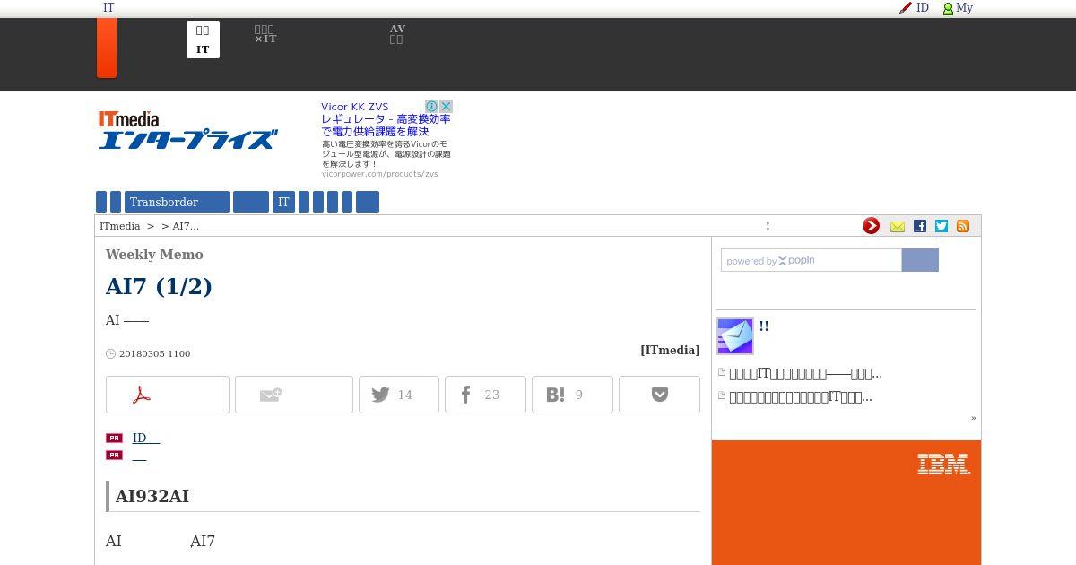Click the blue search submit button
1076x565 pixels.
pos(920,260)
